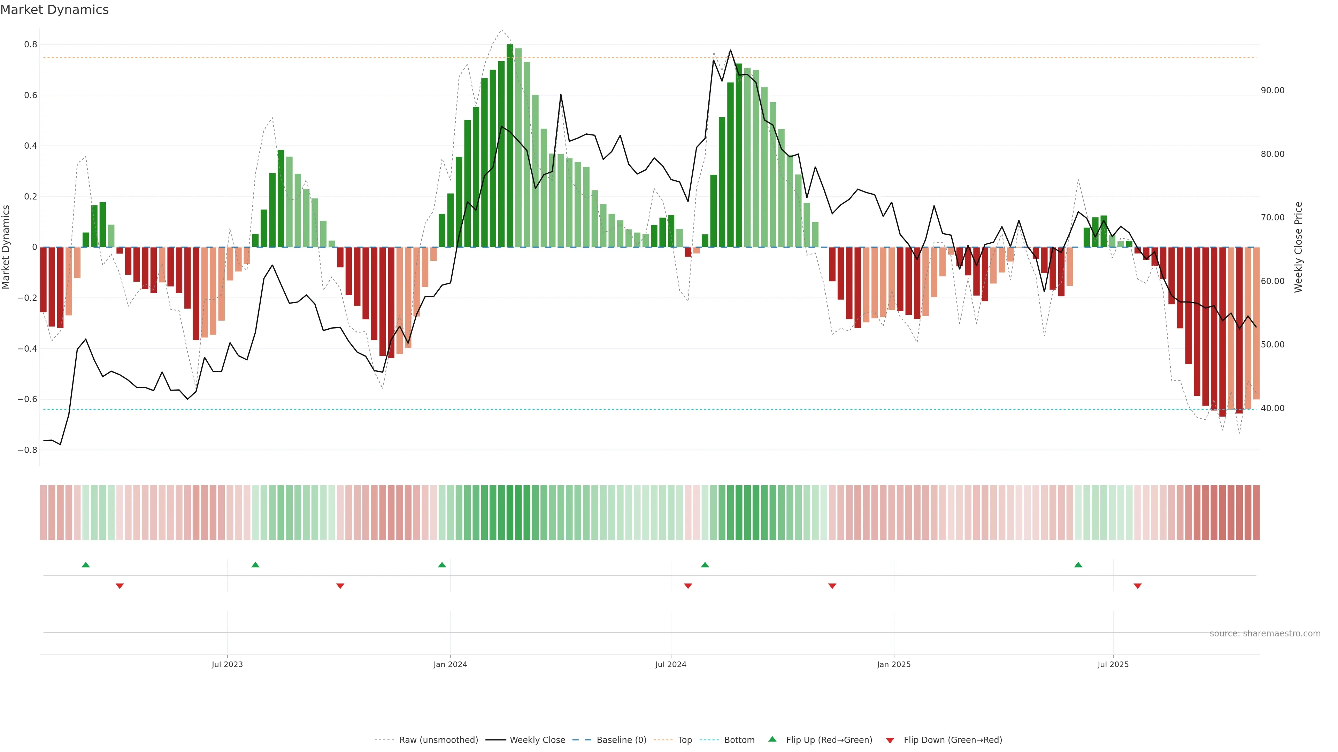Toggle the Bottom threshold legend entry
The image size is (1338, 752).
point(739,740)
